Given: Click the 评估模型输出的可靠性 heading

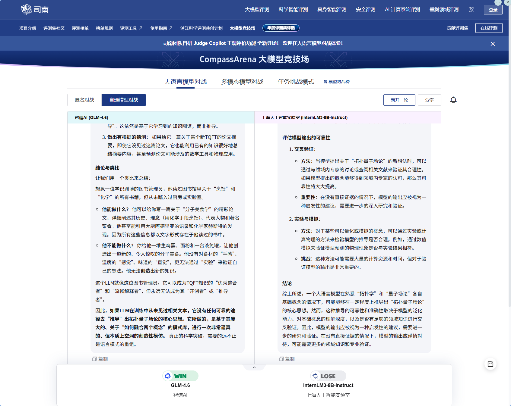Looking at the screenshot, I should [306, 138].
